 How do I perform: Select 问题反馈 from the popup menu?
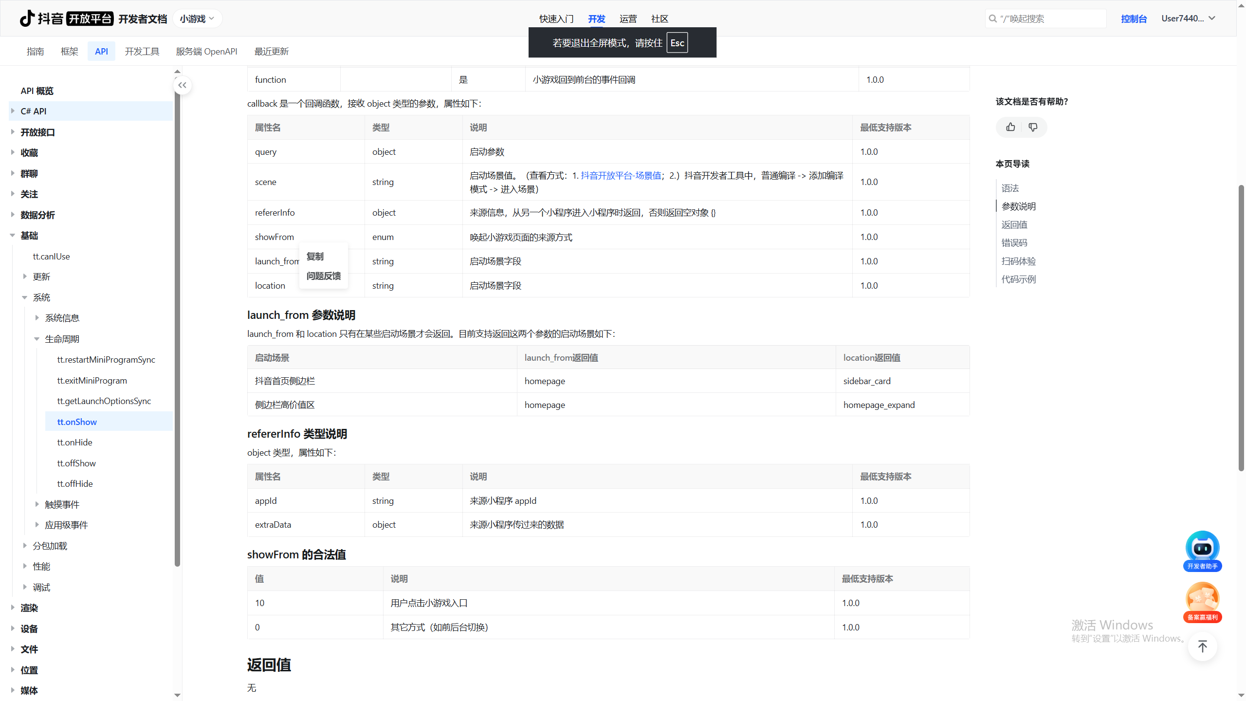pos(324,276)
